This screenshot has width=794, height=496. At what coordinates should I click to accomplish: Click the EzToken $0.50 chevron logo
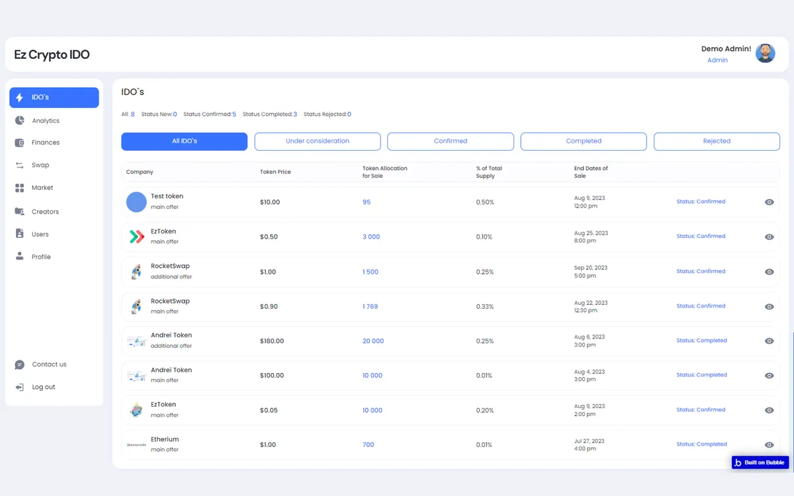point(136,237)
